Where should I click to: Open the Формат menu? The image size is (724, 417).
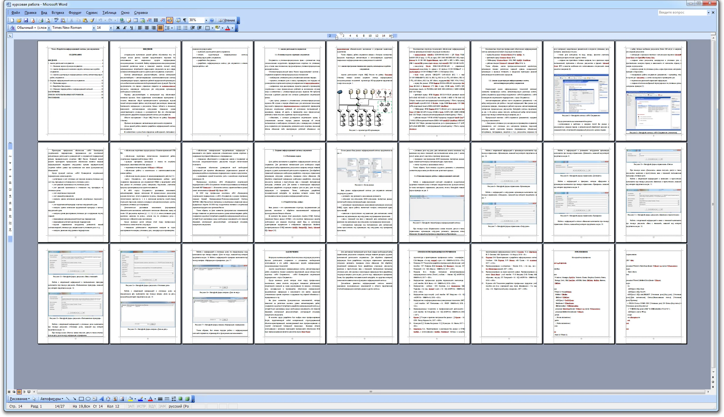(x=75, y=13)
